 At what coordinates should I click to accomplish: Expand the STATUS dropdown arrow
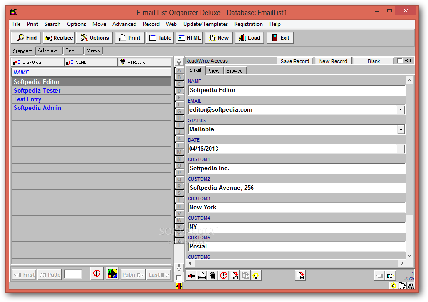click(400, 129)
